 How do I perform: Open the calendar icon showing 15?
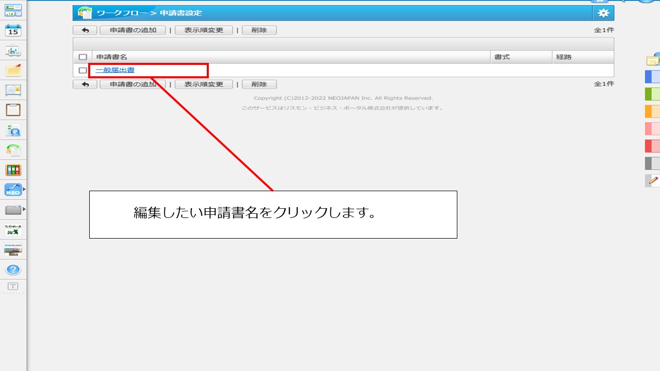[x=13, y=30]
